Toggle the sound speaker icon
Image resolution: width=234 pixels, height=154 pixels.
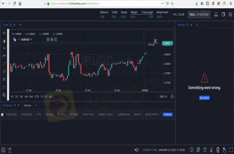tap(136, 150)
